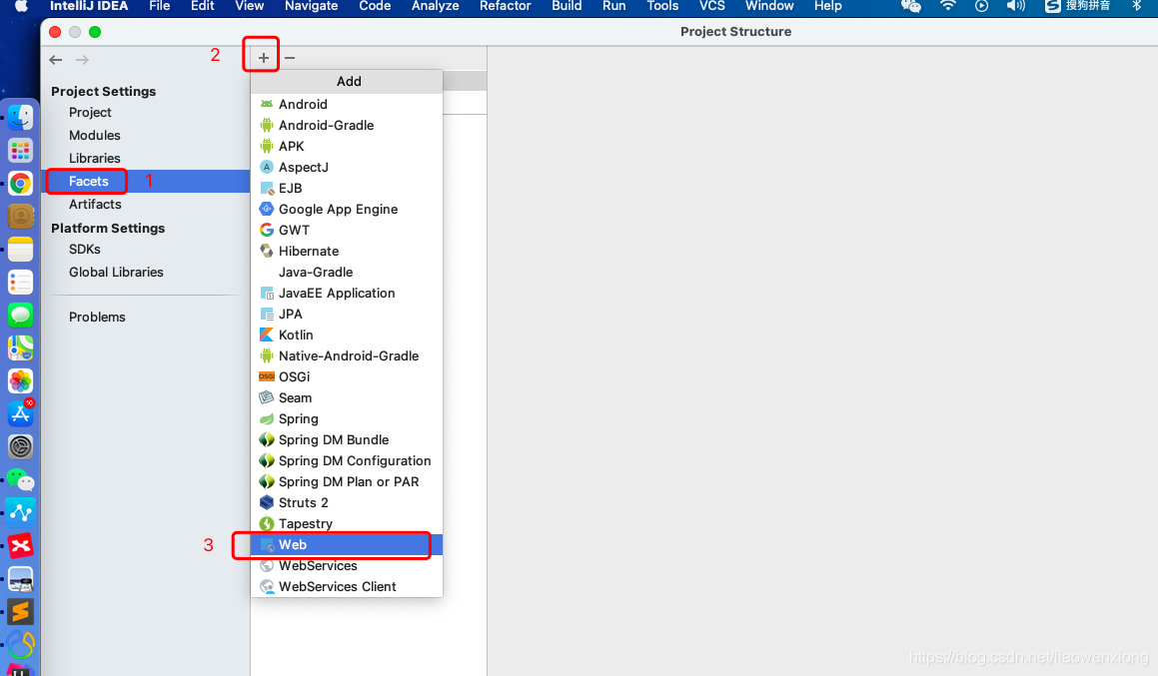Click the volume icon in menu bar
Viewport: 1158px width, 676px height.
1015,6
